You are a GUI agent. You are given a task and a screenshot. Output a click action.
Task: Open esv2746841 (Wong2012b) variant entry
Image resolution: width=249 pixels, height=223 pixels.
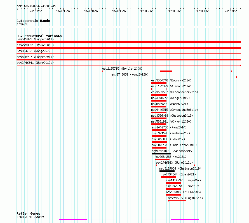(35, 63)
